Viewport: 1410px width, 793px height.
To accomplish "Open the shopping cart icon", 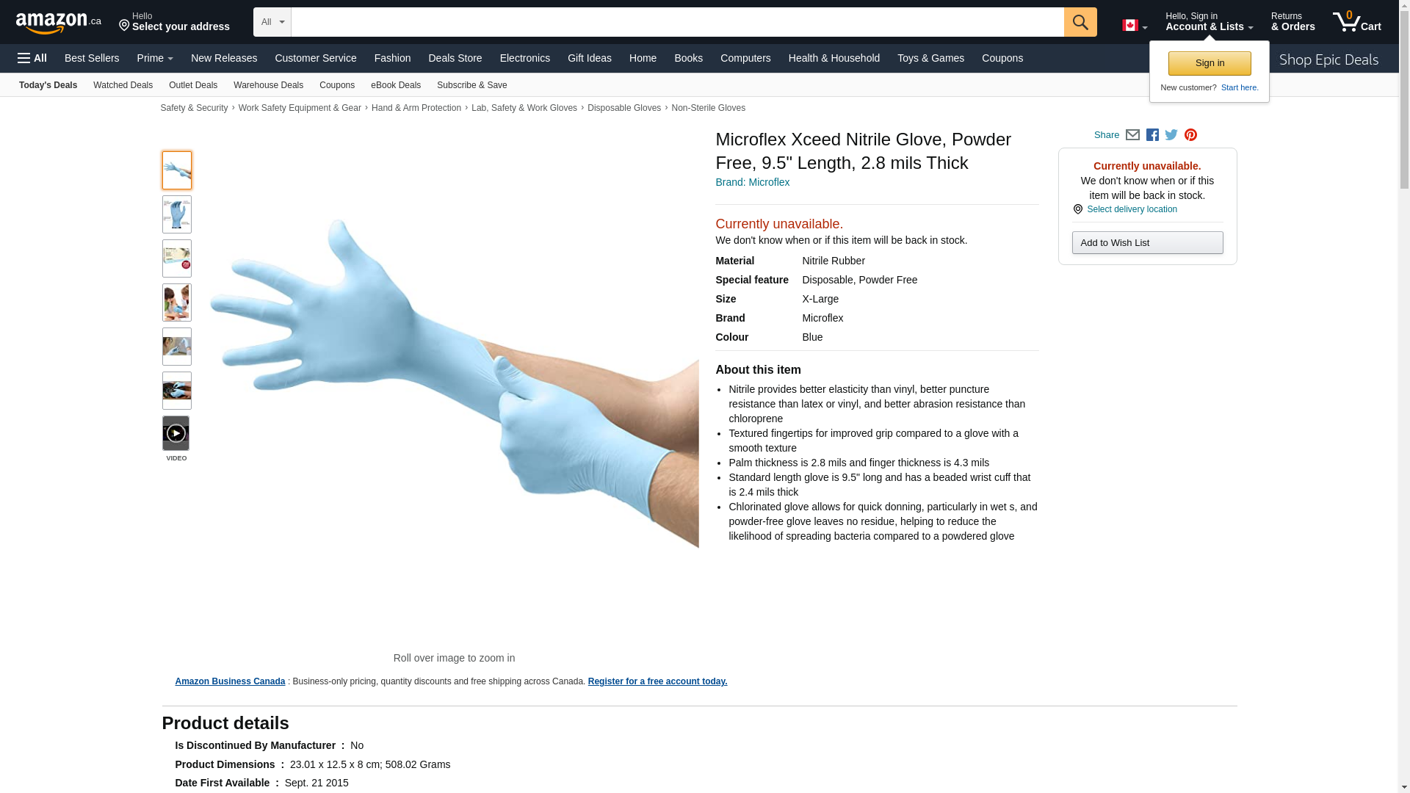I will 1356,21.
